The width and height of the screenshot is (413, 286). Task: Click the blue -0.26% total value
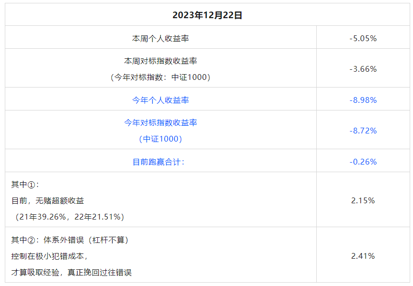363,162
